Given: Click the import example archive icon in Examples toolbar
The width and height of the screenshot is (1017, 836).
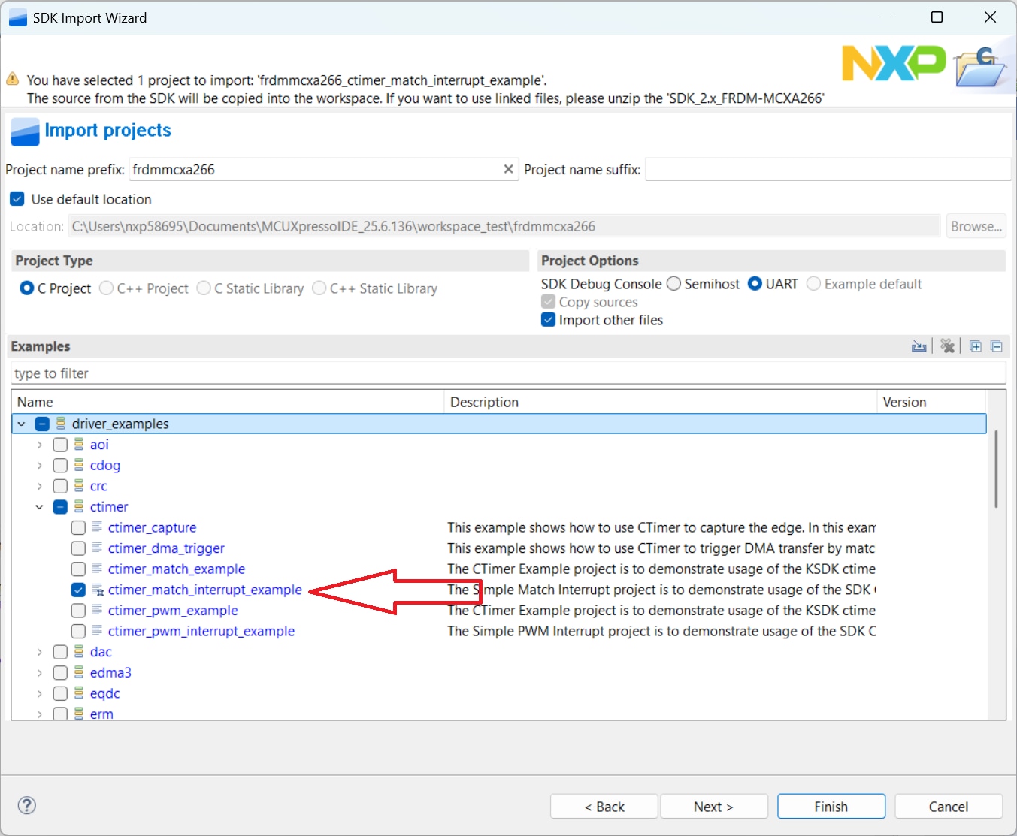Looking at the screenshot, I should tap(919, 346).
